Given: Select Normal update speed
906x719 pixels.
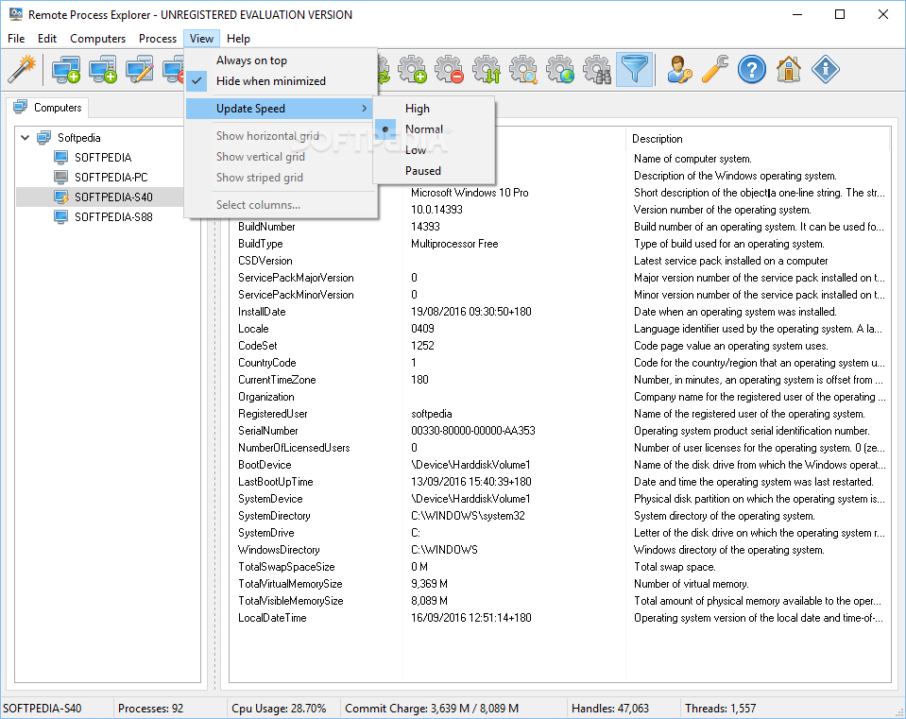Looking at the screenshot, I should tap(434, 129).
